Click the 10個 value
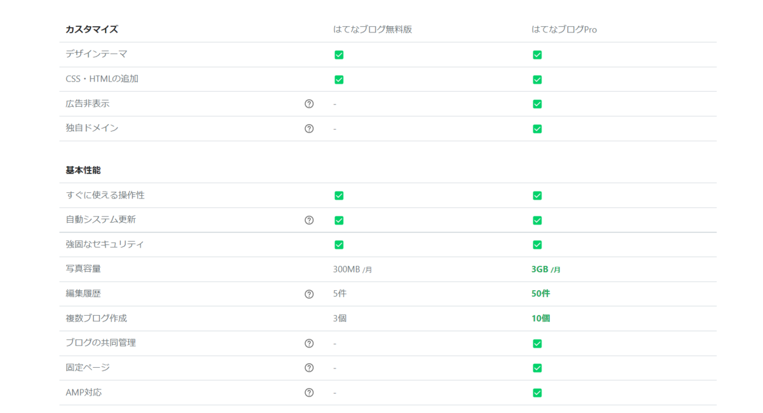763x413 pixels. click(x=541, y=318)
